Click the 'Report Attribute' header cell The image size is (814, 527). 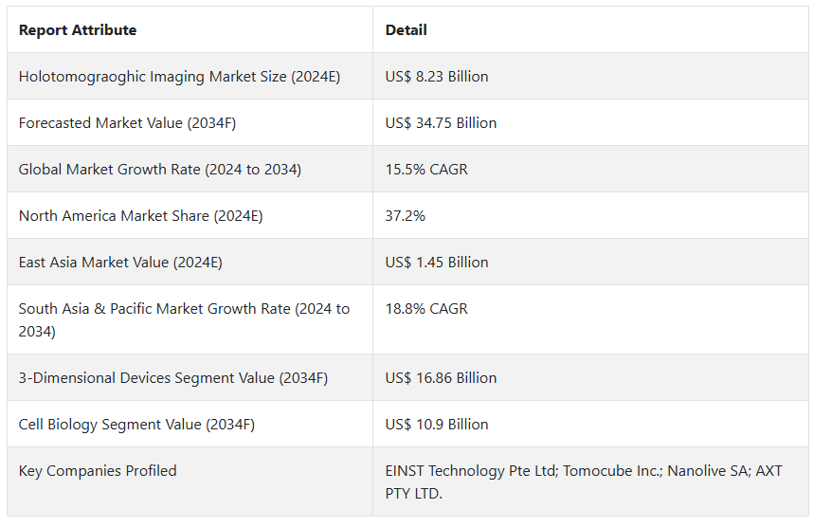click(78, 30)
